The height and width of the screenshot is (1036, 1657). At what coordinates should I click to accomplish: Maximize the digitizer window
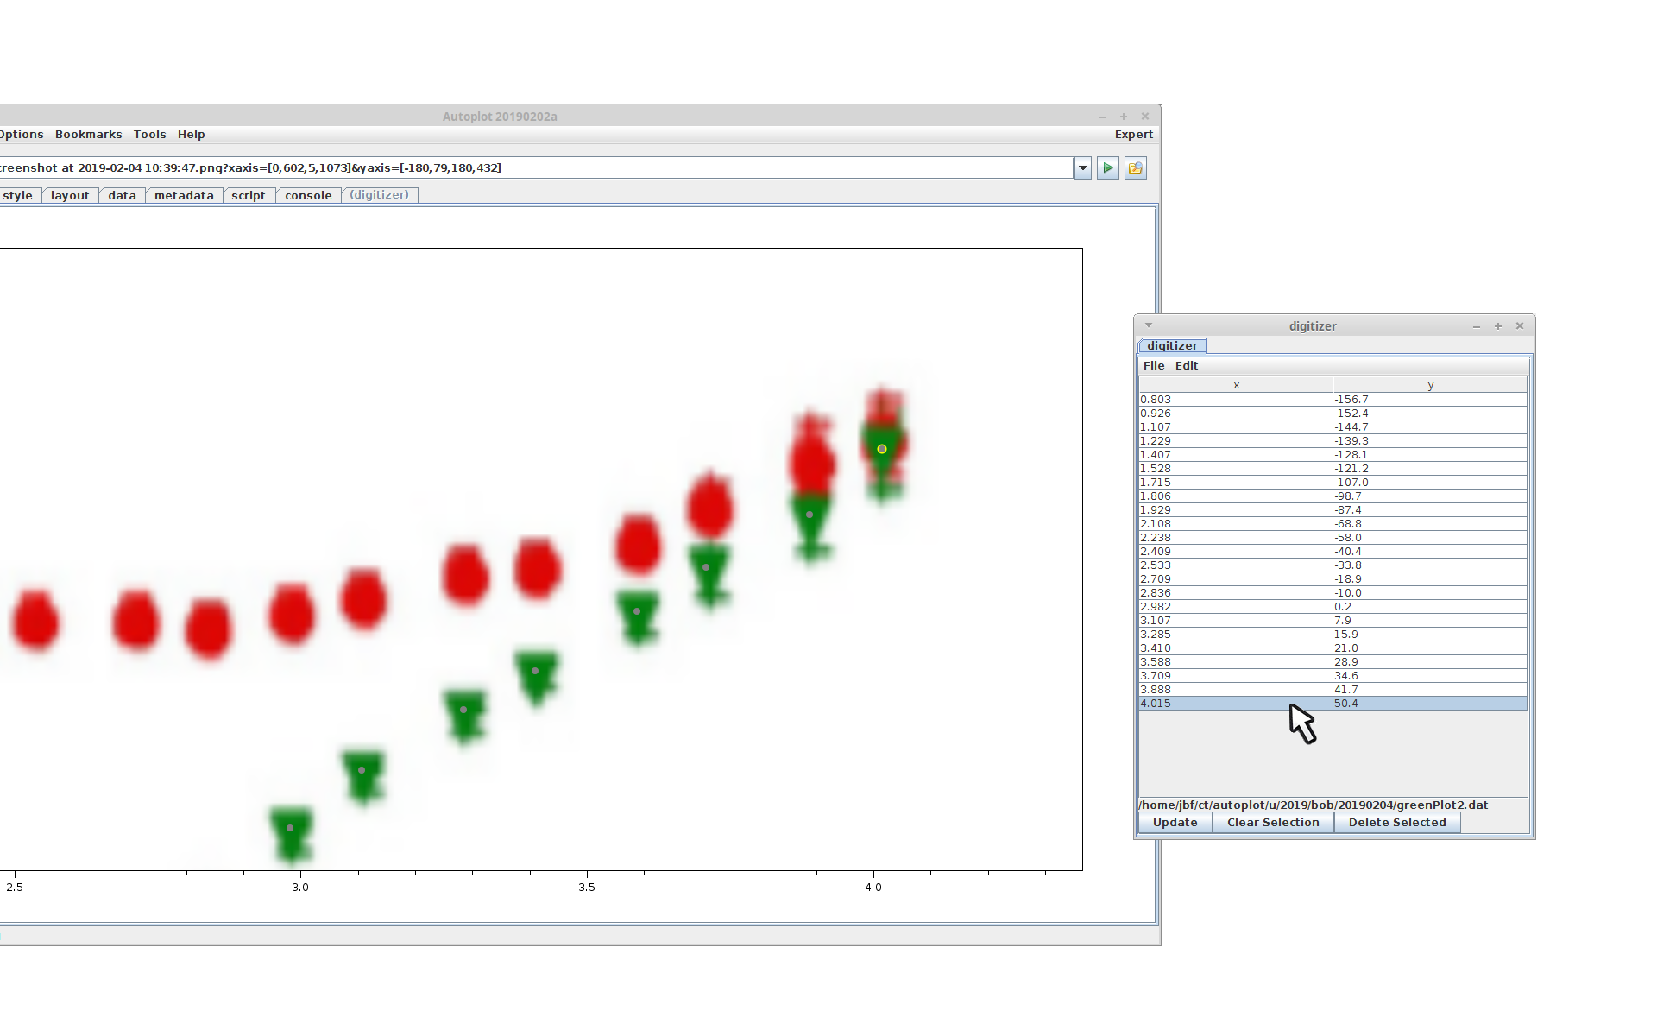pos(1498,325)
